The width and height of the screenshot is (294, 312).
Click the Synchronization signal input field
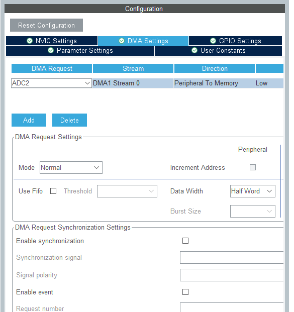point(232,257)
